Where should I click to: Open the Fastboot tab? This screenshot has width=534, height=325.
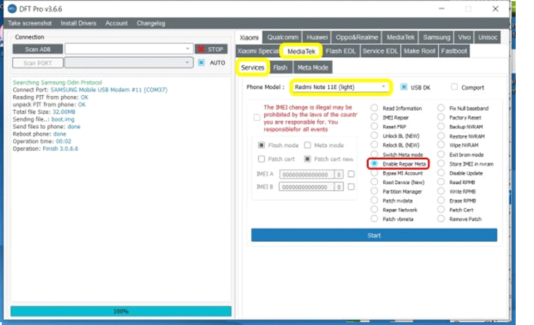point(454,51)
